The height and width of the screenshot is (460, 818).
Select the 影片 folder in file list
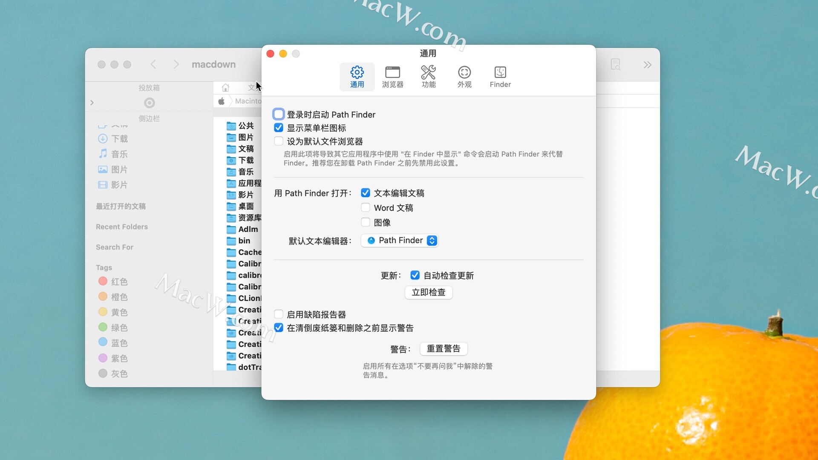240,195
